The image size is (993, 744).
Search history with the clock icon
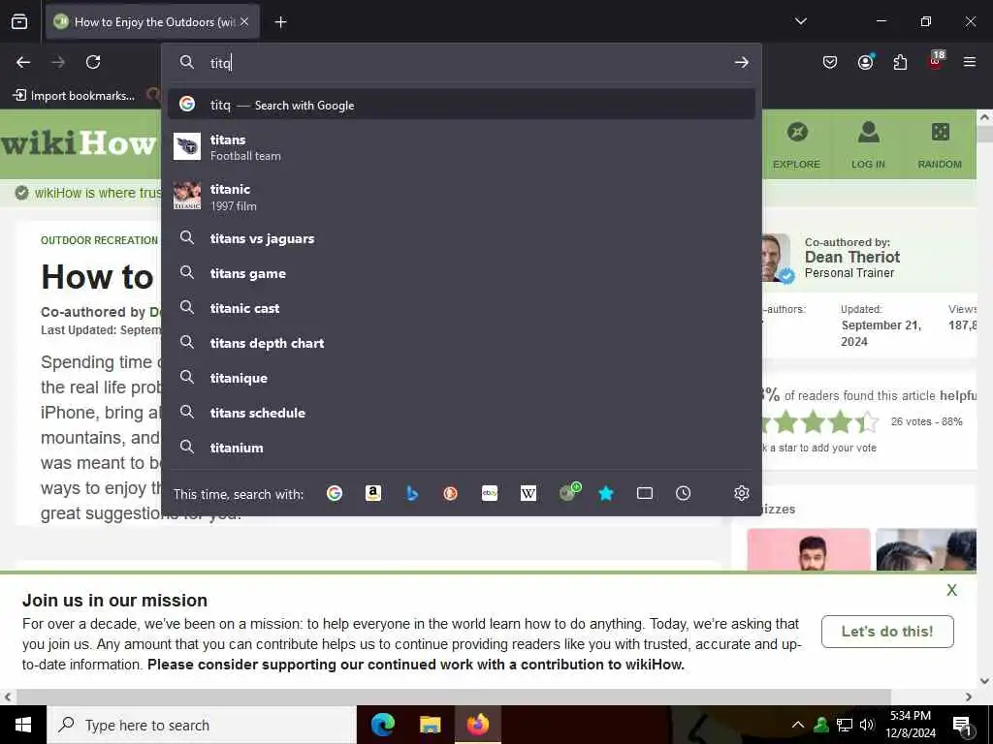(x=684, y=493)
